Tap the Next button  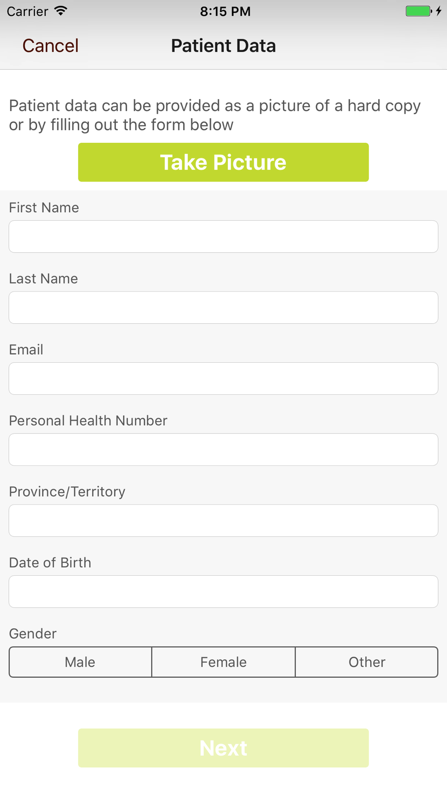click(223, 748)
